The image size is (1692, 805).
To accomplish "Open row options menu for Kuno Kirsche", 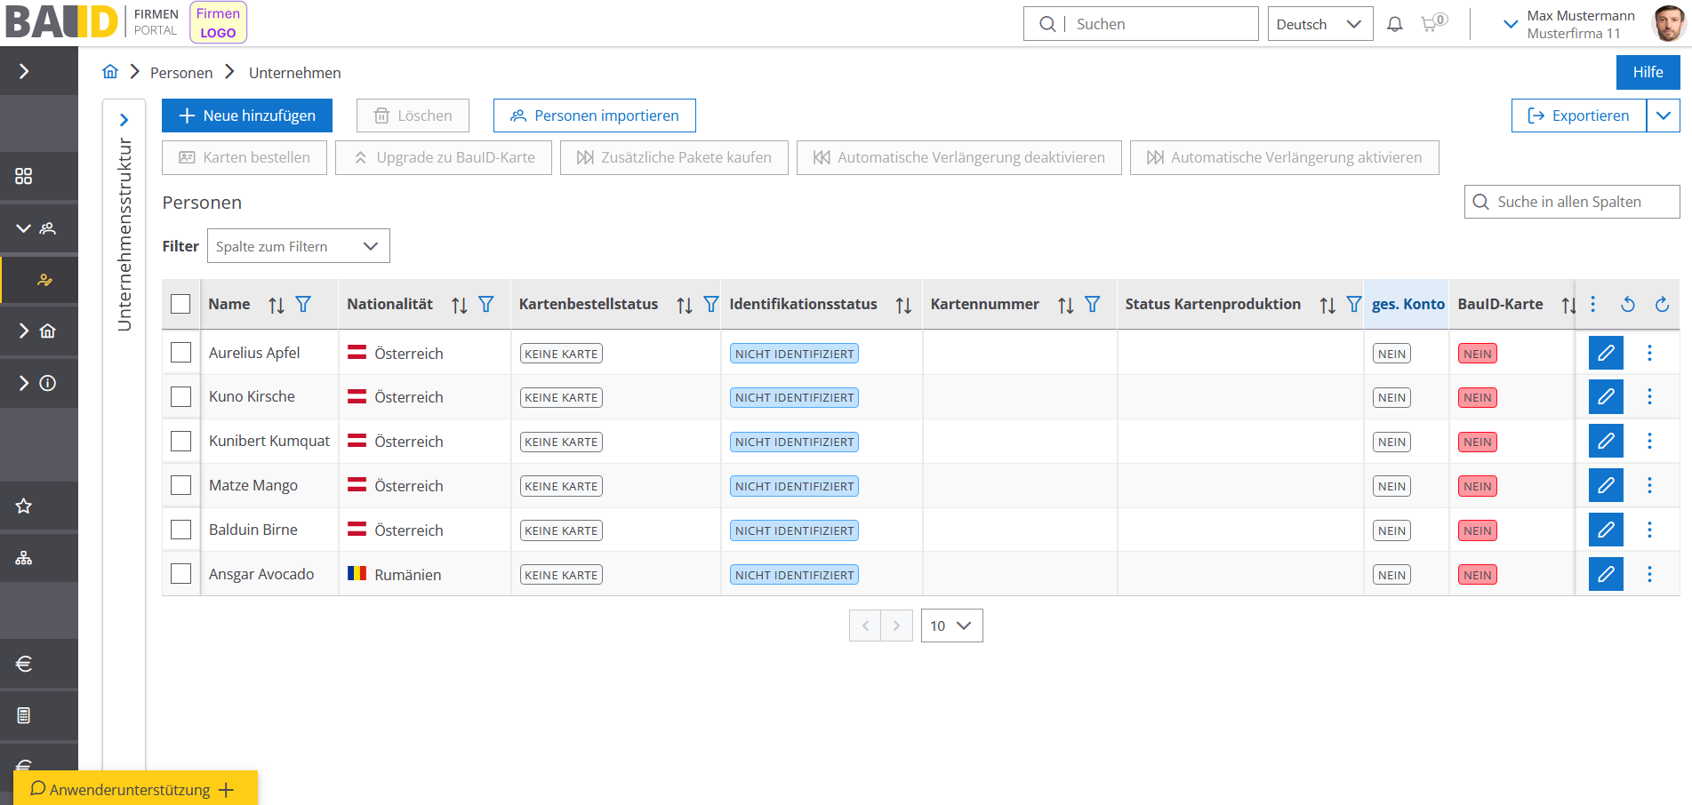I will point(1648,397).
